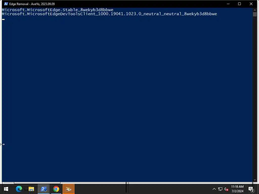The image size is (259, 194).
Task: Click the muted volume tray icon
Action: point(226,189)
